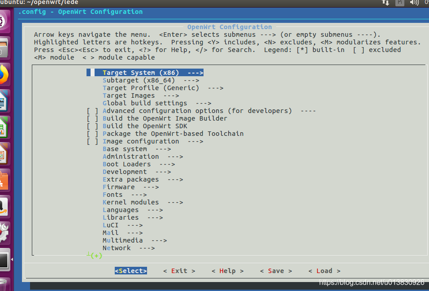Expand Subtarget (x86_64) submenu arrow
This screenshot has height=291, width=429.
click(x=191, y=80)
